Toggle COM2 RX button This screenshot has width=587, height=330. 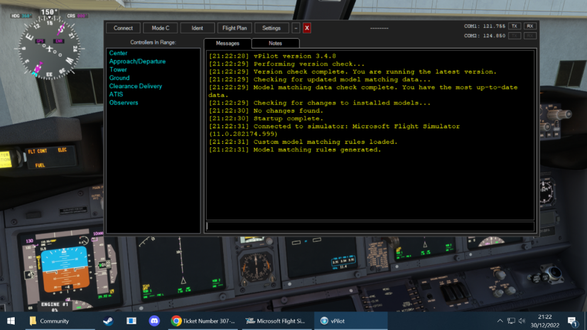click(529, 36)
